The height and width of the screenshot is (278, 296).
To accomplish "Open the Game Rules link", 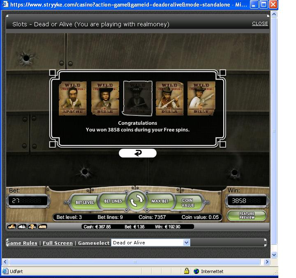I will click(22, 243).
